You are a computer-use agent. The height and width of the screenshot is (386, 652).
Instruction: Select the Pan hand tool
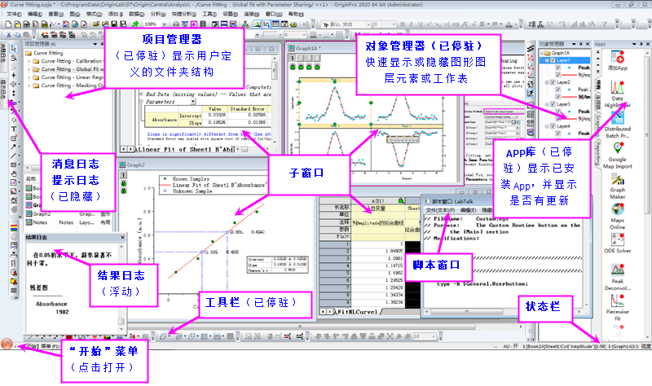coord(14,173)
